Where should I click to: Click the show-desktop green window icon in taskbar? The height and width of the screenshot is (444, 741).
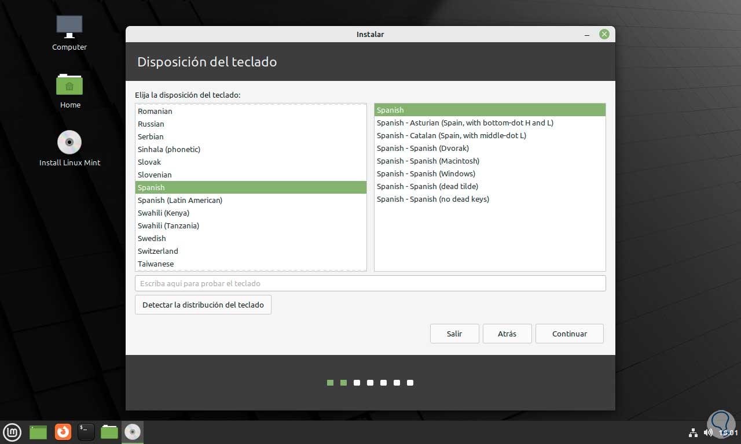38,432
